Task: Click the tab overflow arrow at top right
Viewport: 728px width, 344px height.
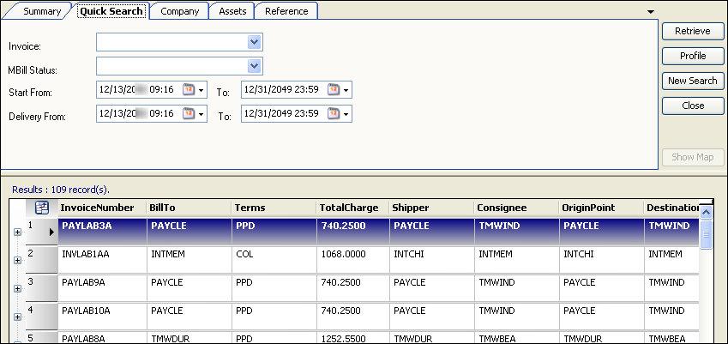Action: pos(651,11)
